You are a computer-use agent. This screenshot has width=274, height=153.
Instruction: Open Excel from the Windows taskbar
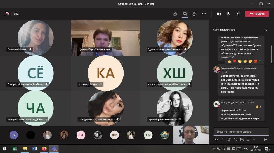pyautogui.click(x=15, y=149)
